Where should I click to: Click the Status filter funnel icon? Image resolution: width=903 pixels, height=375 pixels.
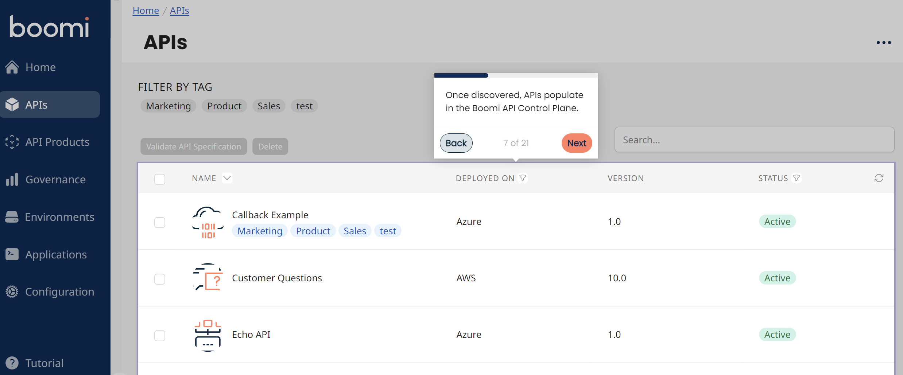pyautogui.click(x=797, y=178)
